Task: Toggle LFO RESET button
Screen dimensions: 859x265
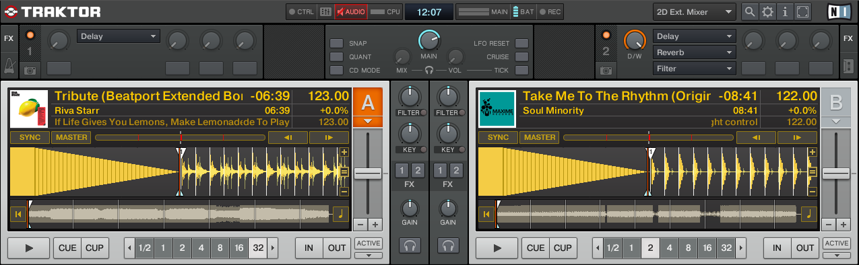Action: click(521, 43)
